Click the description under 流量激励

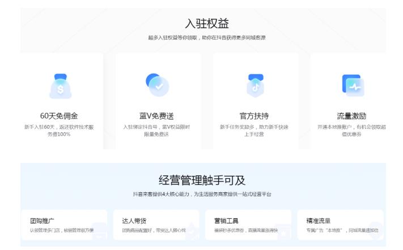click(x=353, y=130)
